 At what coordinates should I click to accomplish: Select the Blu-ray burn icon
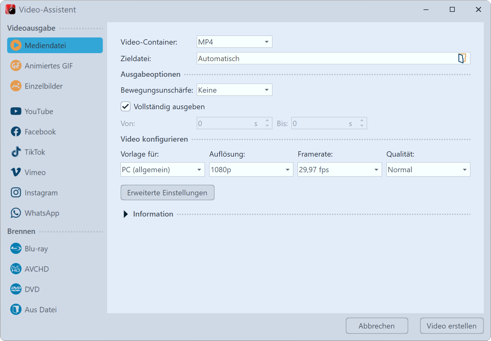[x=16, y=249]
